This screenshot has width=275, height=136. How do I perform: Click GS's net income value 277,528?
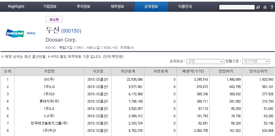tap(267, 94)
